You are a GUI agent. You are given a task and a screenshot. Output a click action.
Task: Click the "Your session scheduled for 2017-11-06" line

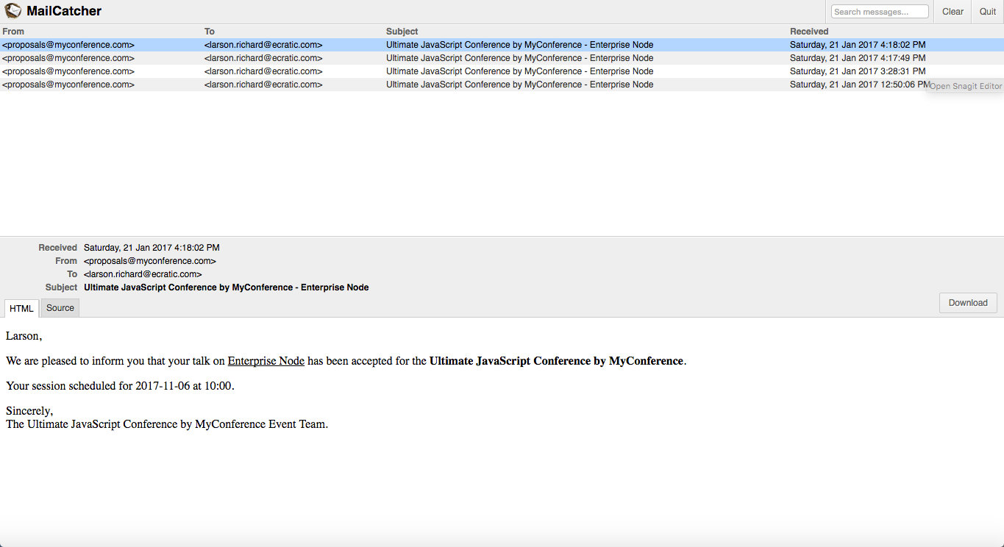[x=120, y=386]
